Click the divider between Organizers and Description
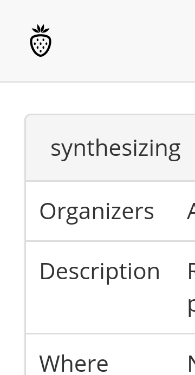The height and width of the screenshot is (375, 195). click(x=110, y=241)
